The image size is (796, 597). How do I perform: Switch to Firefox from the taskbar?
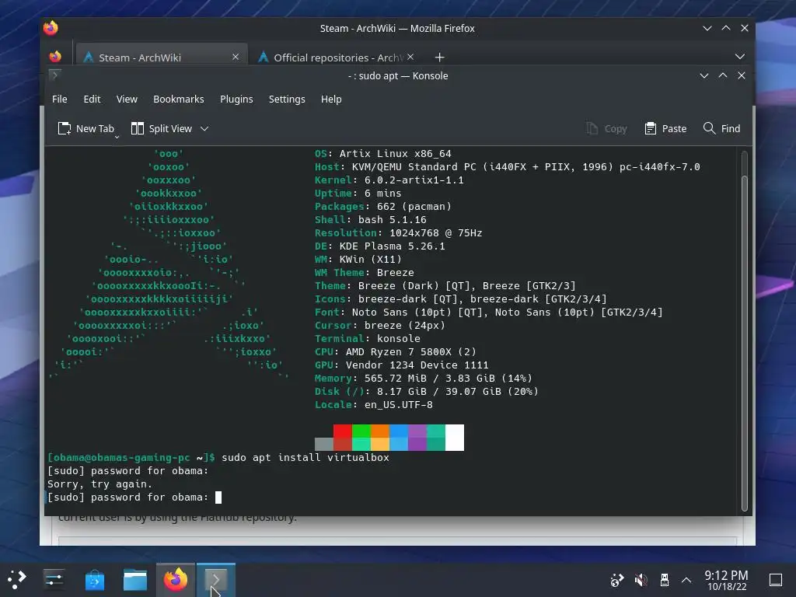176,580
